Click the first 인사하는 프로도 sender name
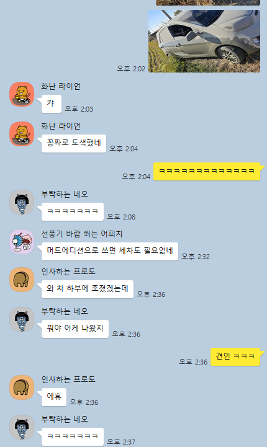Image resolution: width=267 pixels, height=447 pixels. click(68, 272)
